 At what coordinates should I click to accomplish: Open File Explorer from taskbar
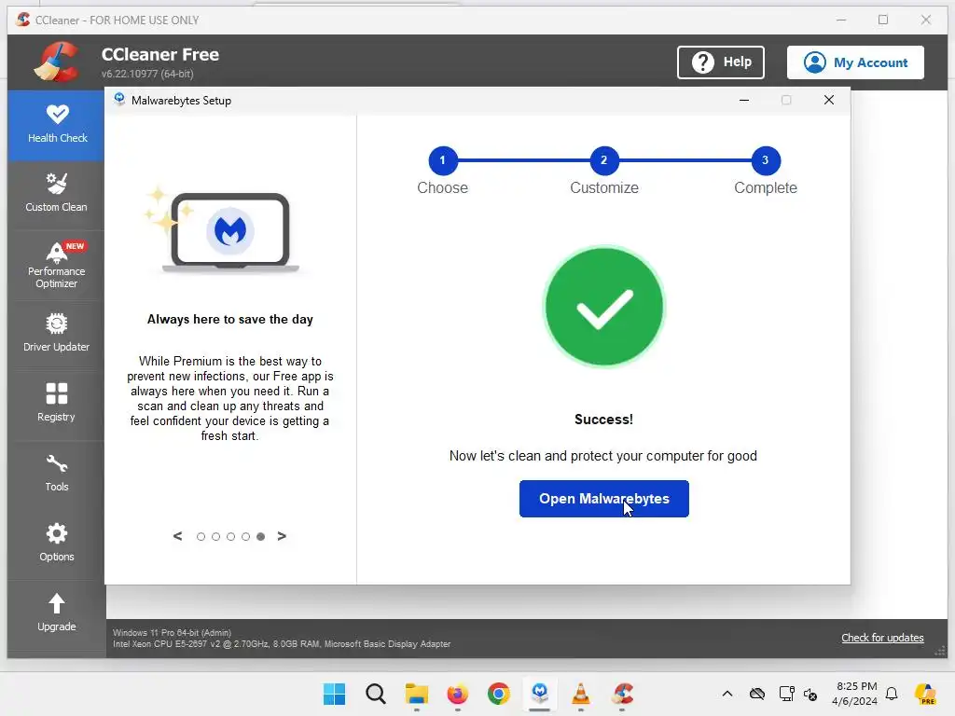tap(417, 694)
